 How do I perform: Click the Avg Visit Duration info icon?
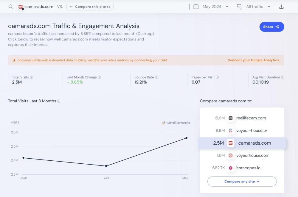coord(283,77)
